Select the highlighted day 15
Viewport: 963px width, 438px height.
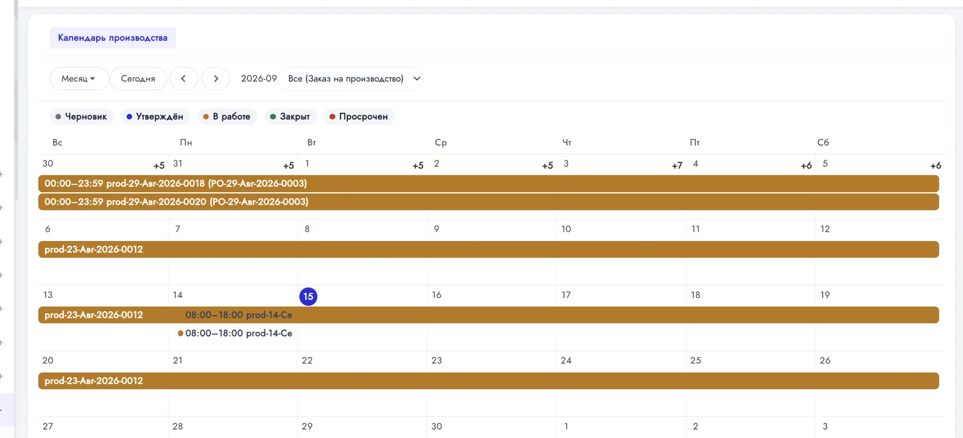tap(308, 296)
